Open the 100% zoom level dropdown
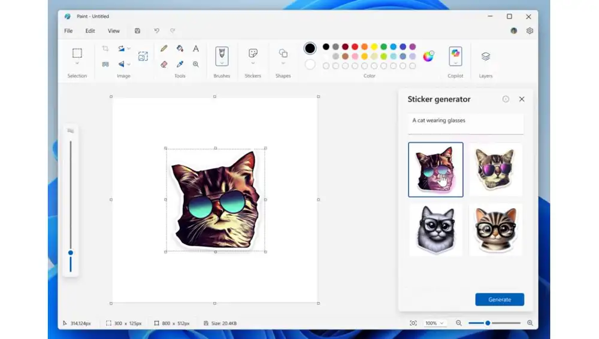 coord(434,323)
